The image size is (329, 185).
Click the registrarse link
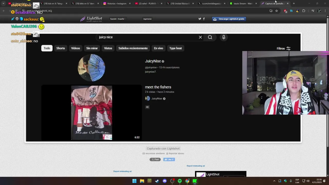point(147,19)
